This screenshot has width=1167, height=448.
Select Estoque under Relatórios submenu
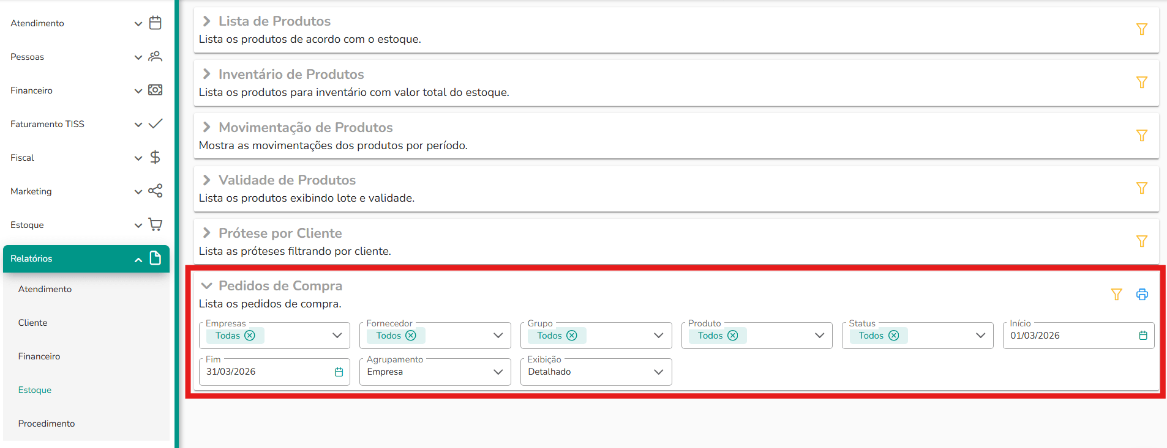click(35, 390)
